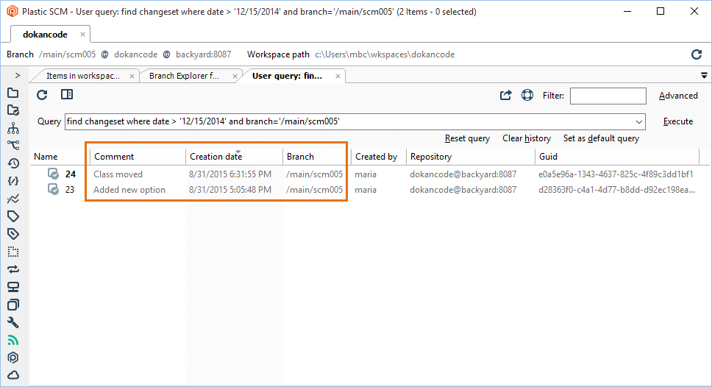Open the Cloud icon in sidebar
Screen dimensions: 712x387
(x=13, y=375)
